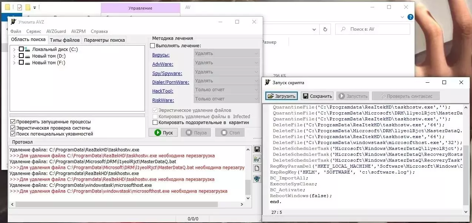Click Загрузить in script window

pos(282,96)
